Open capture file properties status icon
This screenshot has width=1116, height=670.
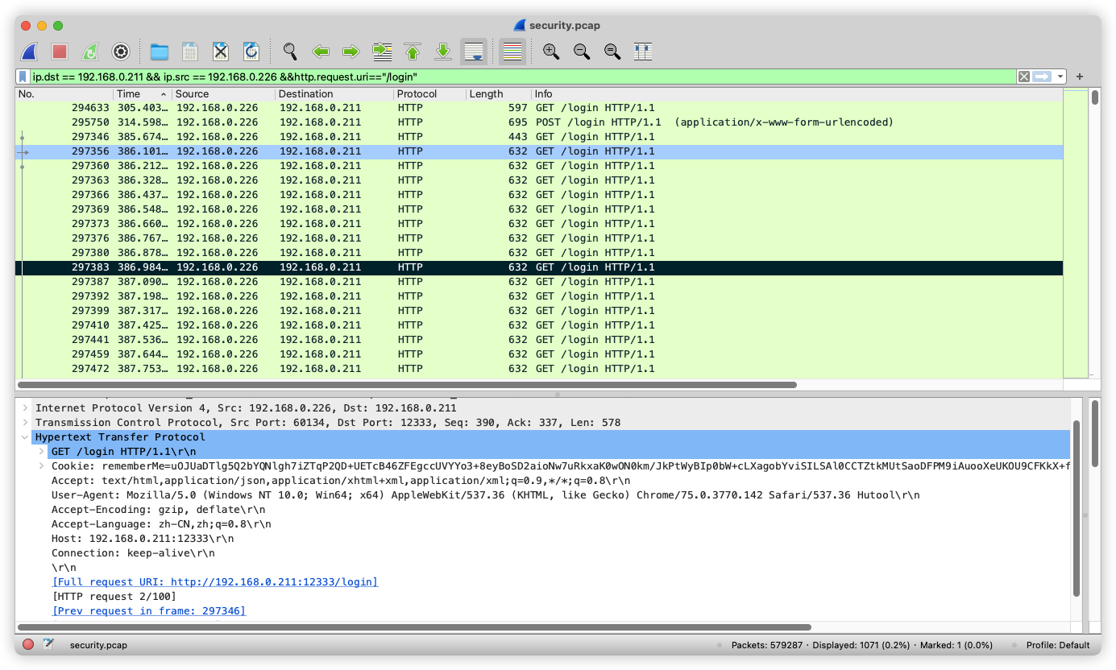point(48,645)
